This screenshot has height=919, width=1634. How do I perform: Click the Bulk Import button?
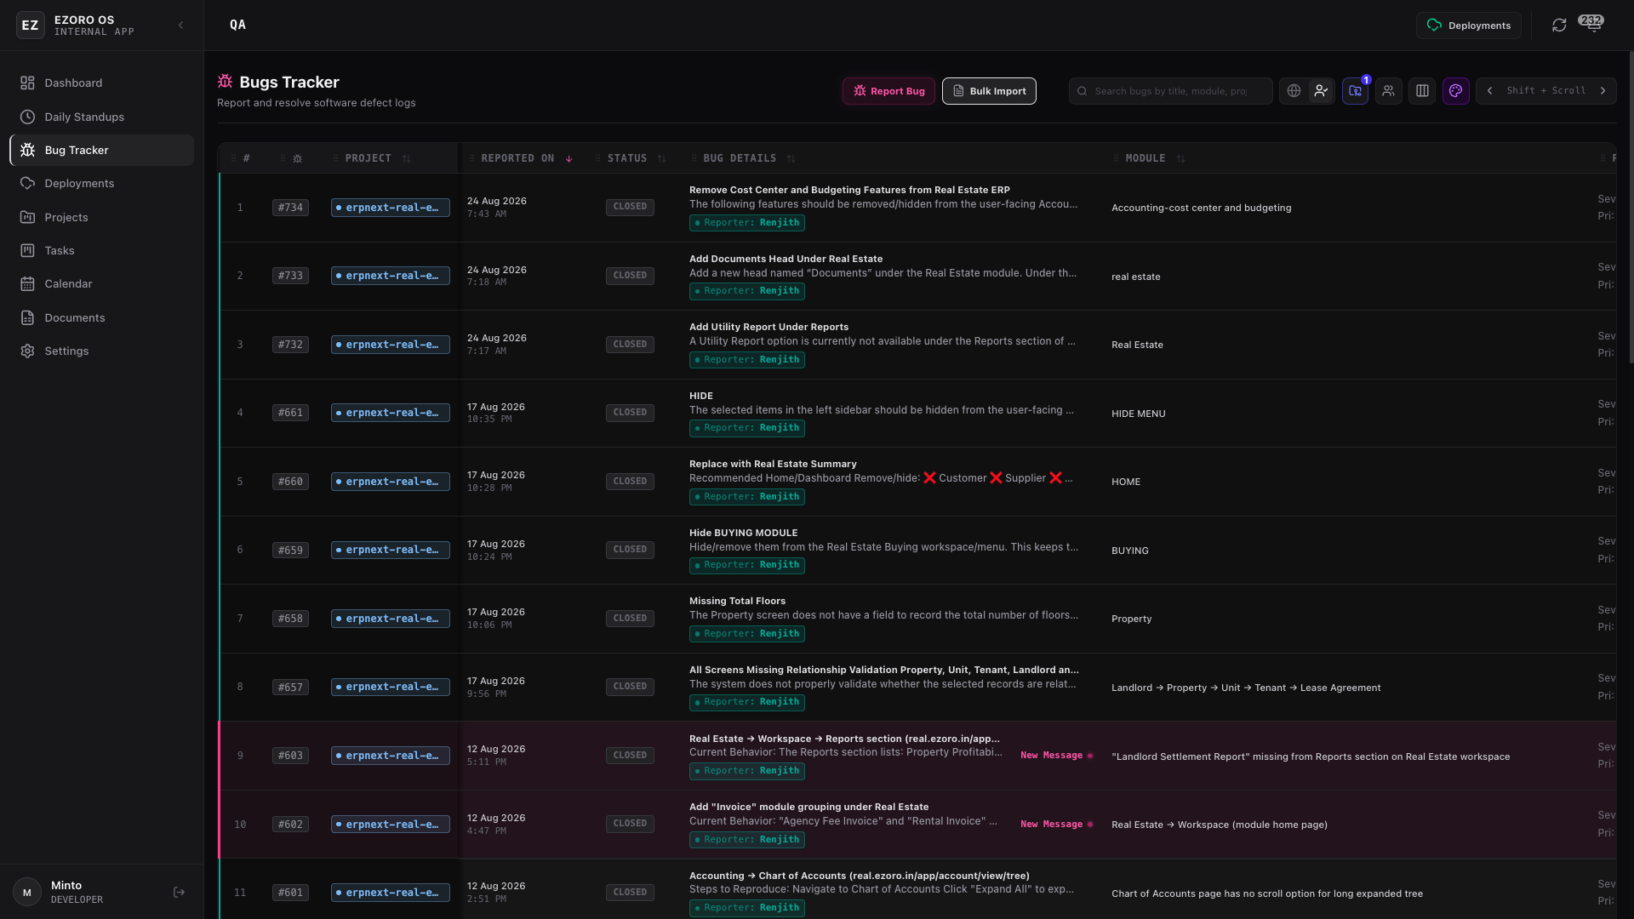pos(989,91)
